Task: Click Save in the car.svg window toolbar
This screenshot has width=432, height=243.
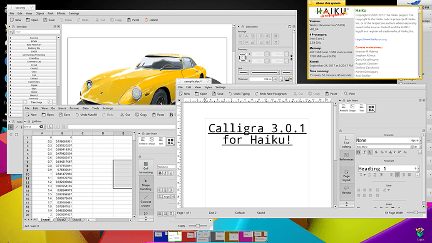Action: point(49,20)
